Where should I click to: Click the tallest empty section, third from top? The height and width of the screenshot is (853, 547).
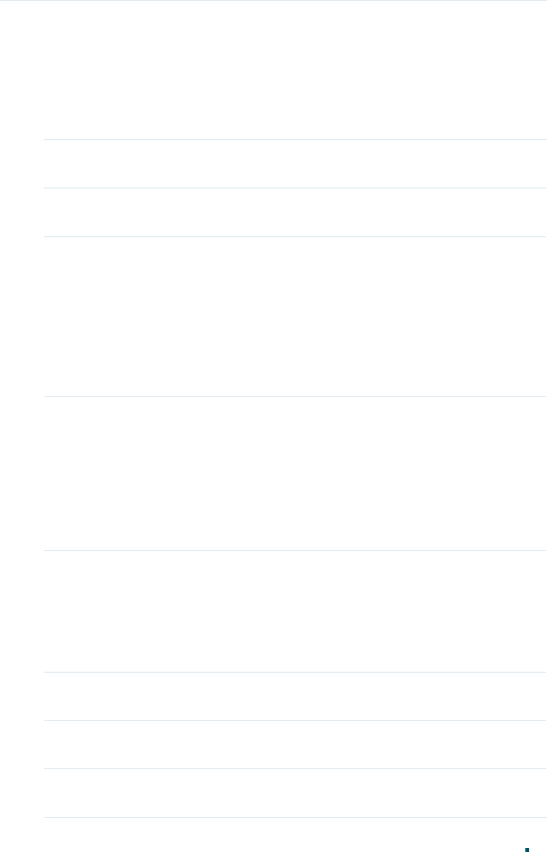[295, 317]
